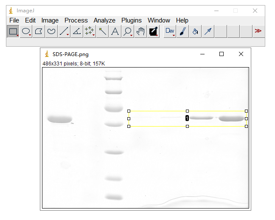275x220 pixels.
Task: Open the Dev developer menu button
Action: (x=170, y=31)
